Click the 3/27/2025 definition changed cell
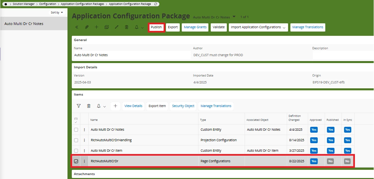The image size is (374, 179). pyautogui.click(x=297, y=151)
